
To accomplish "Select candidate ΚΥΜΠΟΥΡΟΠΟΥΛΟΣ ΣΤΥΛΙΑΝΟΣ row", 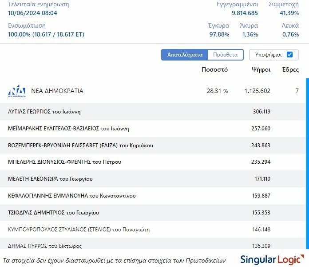I will (x=153, y=230).
